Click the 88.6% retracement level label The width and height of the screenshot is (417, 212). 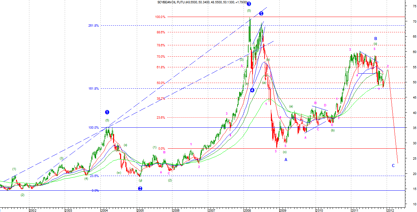[160, 32]
